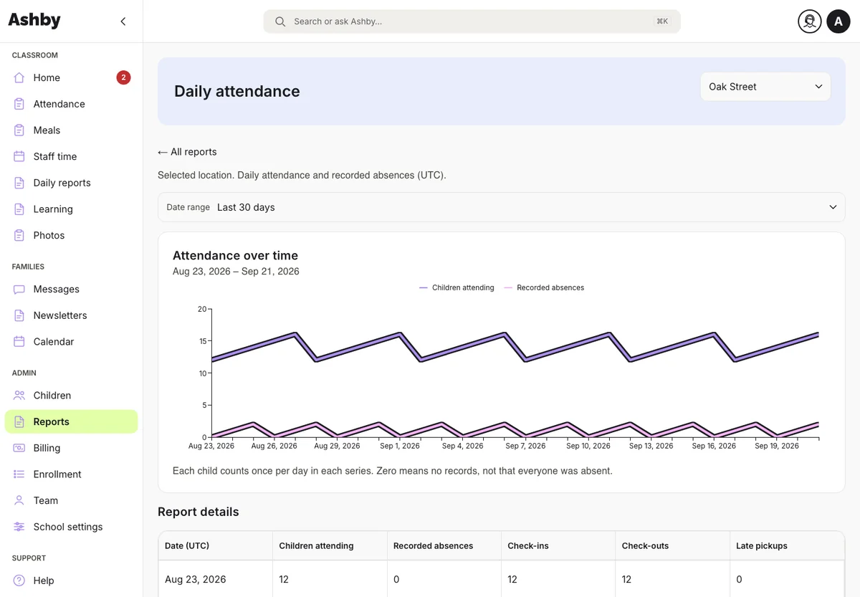
Task: Click the Messages speech bubble icon
Action: (x=19, y=290)
